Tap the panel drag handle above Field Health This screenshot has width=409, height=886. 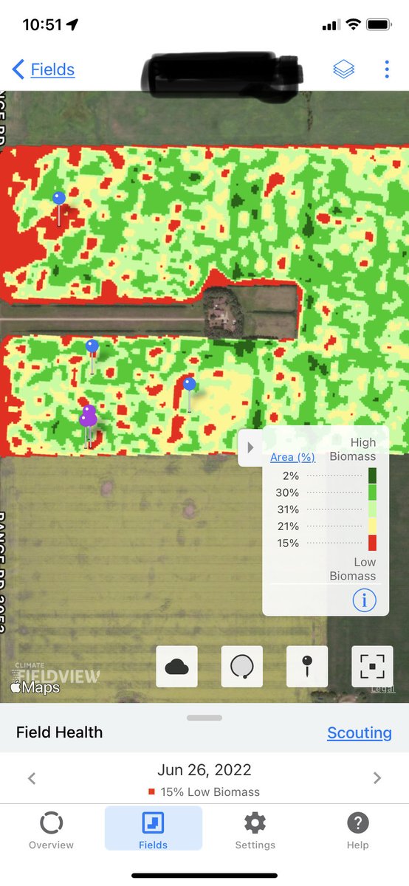point(205,718)
